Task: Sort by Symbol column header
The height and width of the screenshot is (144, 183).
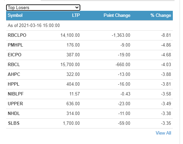Action: (15, 15)
